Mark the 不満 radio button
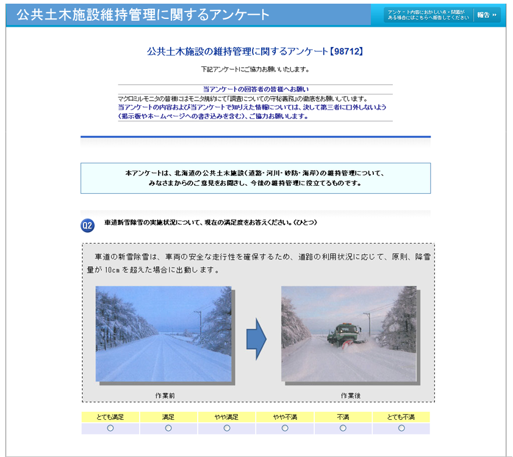Screen dimensions: 513x457 coord(343,428)
